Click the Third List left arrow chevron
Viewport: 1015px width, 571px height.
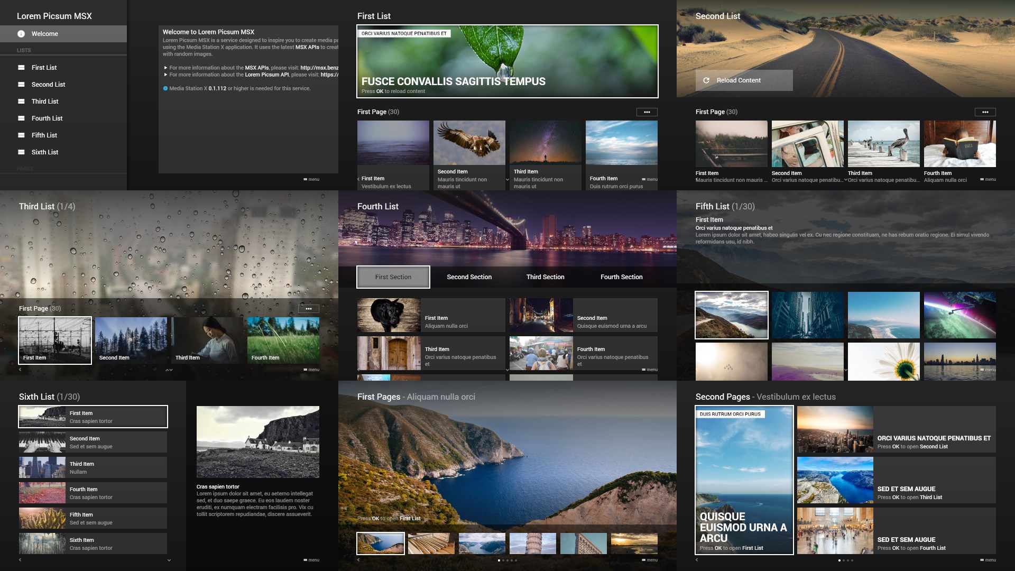[20, 370]
